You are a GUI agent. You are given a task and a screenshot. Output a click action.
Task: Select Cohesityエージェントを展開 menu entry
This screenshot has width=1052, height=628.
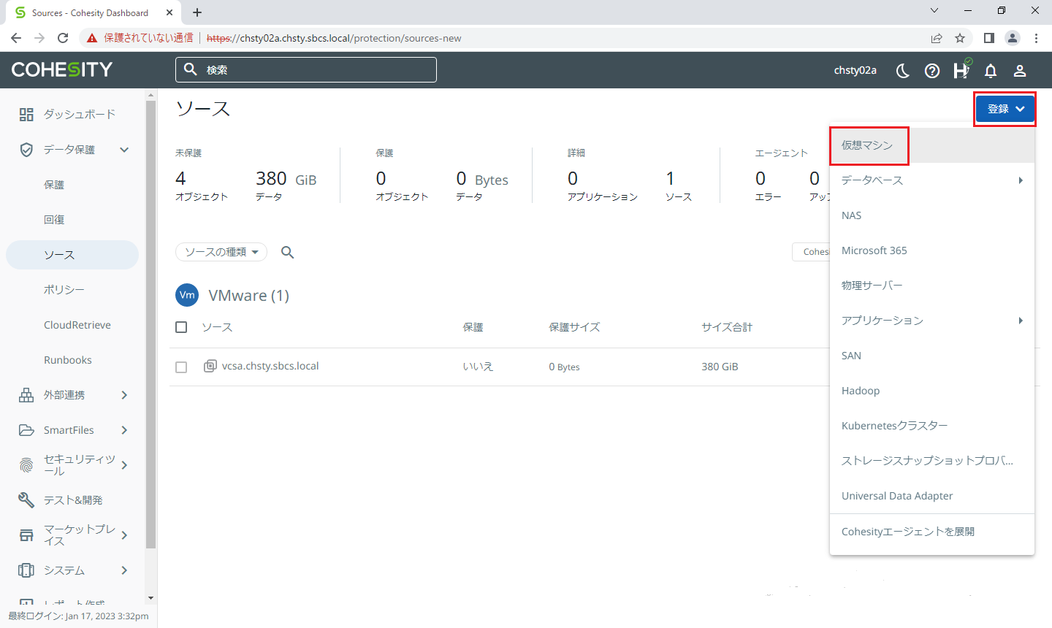pyautogui.click(x=932, y=532)
